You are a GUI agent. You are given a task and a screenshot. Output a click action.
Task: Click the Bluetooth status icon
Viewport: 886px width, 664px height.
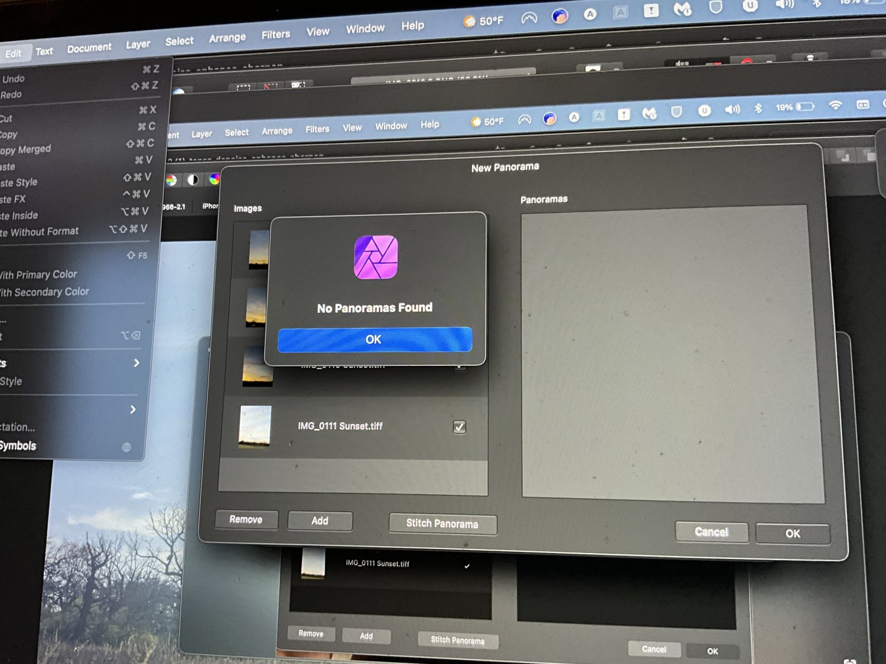758,109
